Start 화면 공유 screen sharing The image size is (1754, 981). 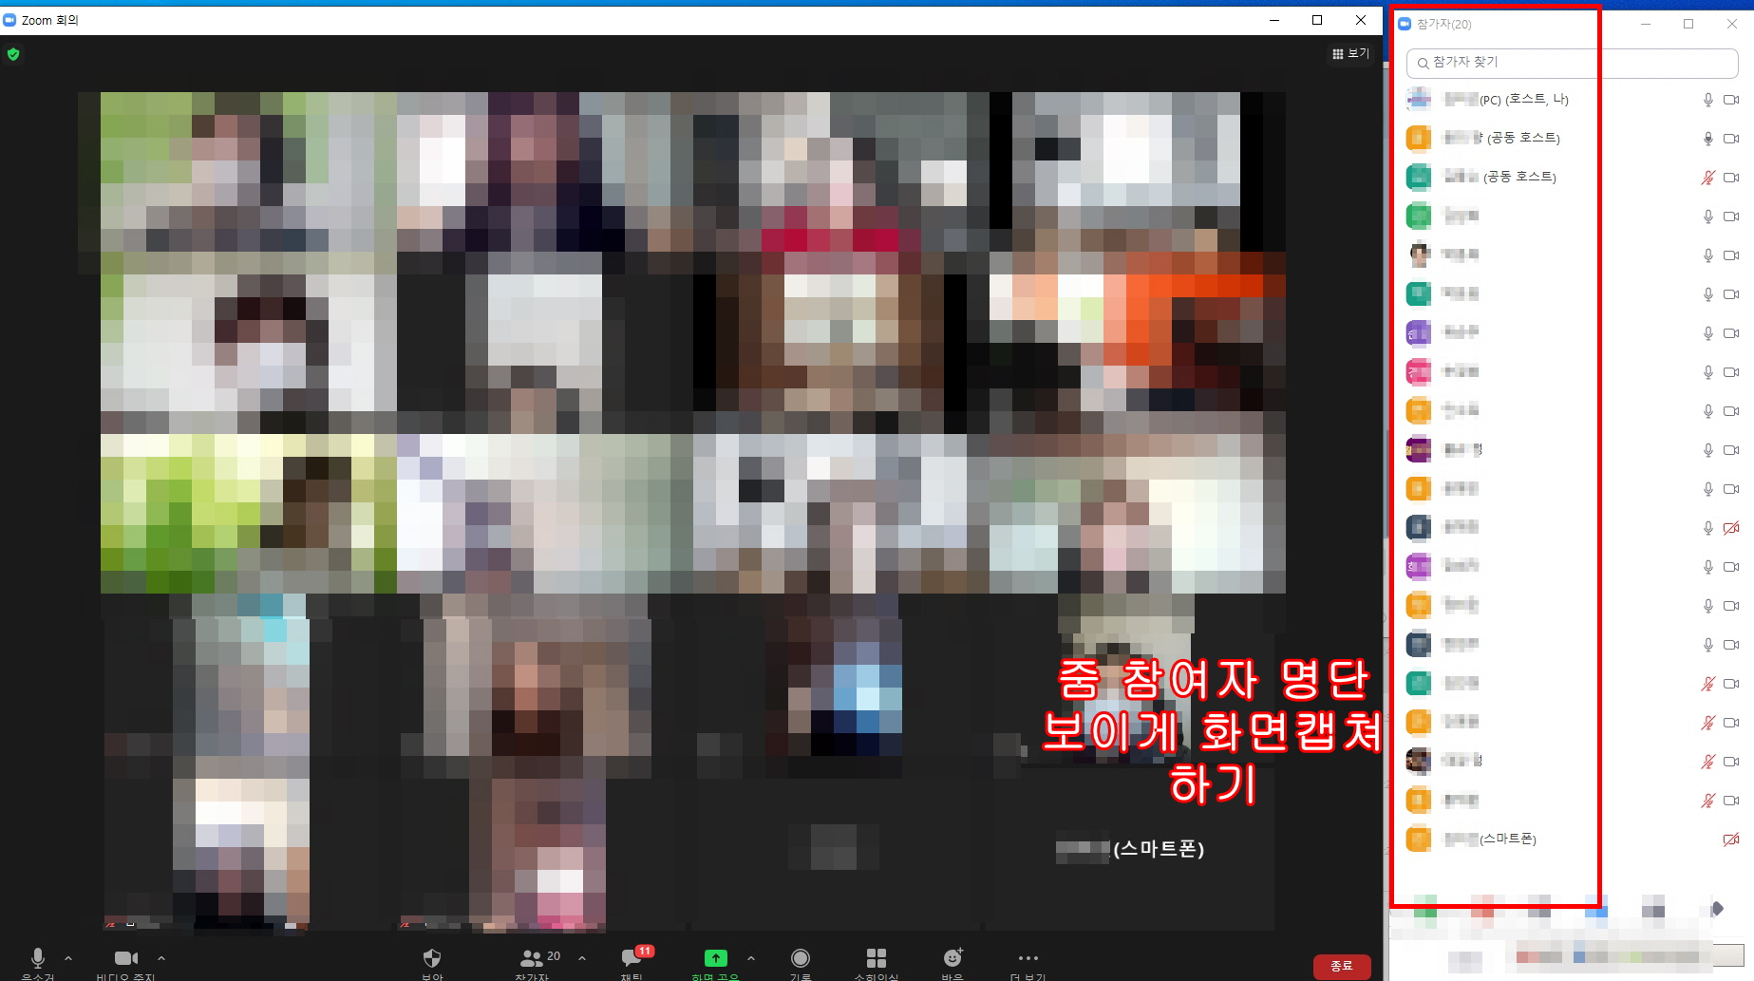tap(715, 958)
